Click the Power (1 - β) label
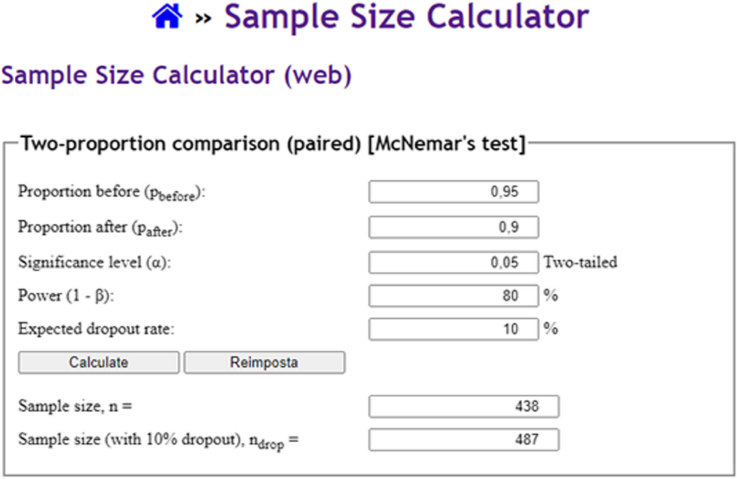737x479 pixels. pos(66,296)
